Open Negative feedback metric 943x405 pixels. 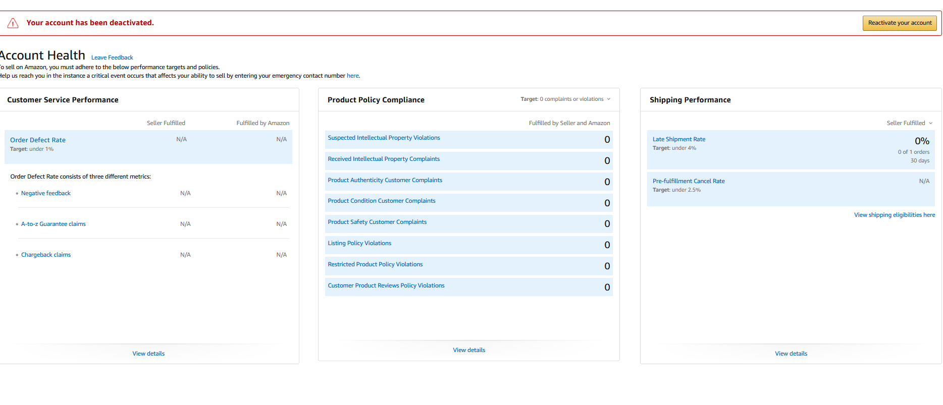(x=46, y=193)
